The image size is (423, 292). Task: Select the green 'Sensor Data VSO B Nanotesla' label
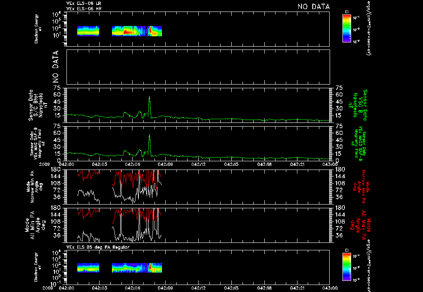358,105
